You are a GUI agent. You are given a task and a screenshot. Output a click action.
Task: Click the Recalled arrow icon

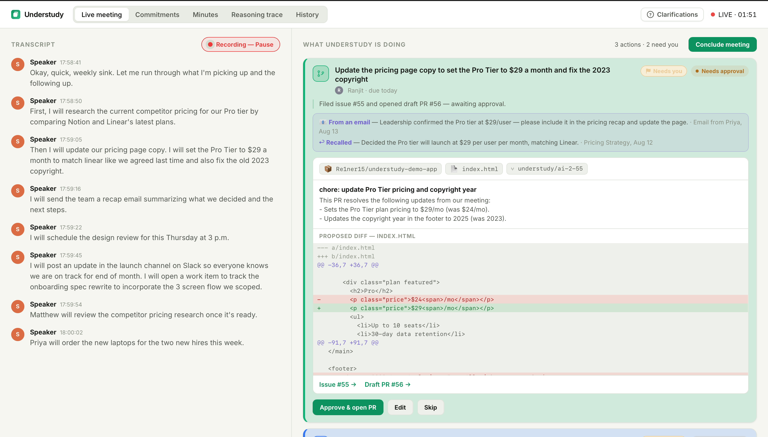pos(322,142)
